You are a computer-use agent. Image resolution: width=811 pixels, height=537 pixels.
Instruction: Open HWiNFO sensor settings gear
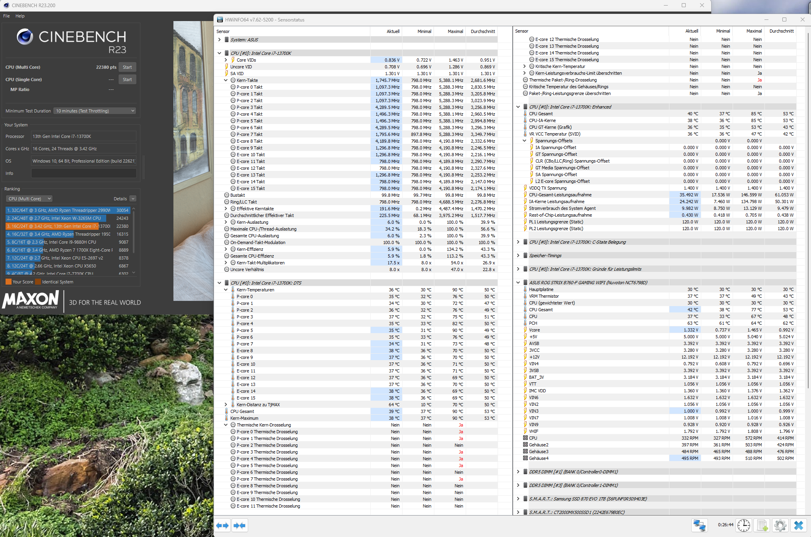click(x=780, y=525)
